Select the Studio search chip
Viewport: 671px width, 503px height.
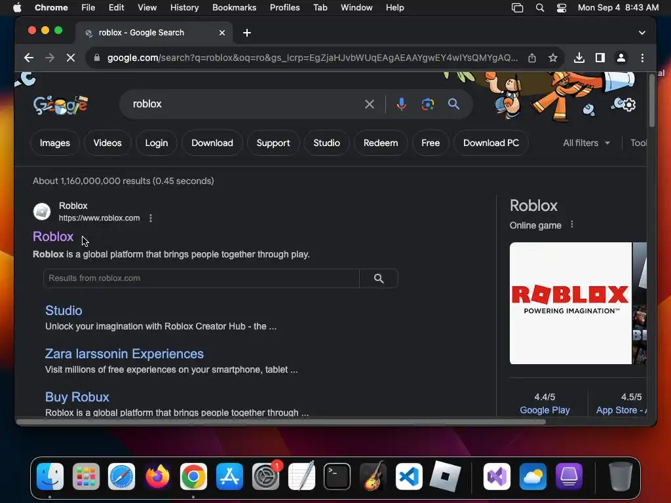(x=326, y=143)
